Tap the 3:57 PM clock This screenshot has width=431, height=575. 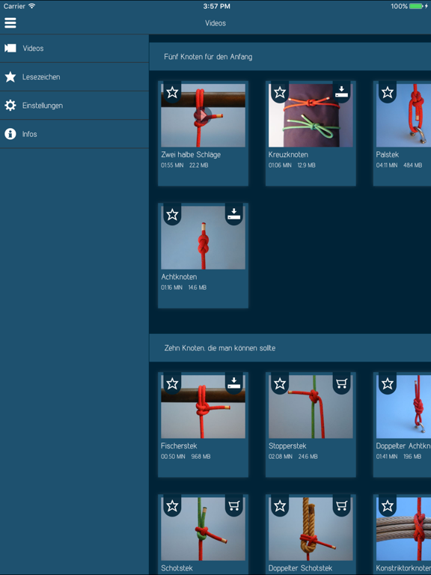[216, 6]
